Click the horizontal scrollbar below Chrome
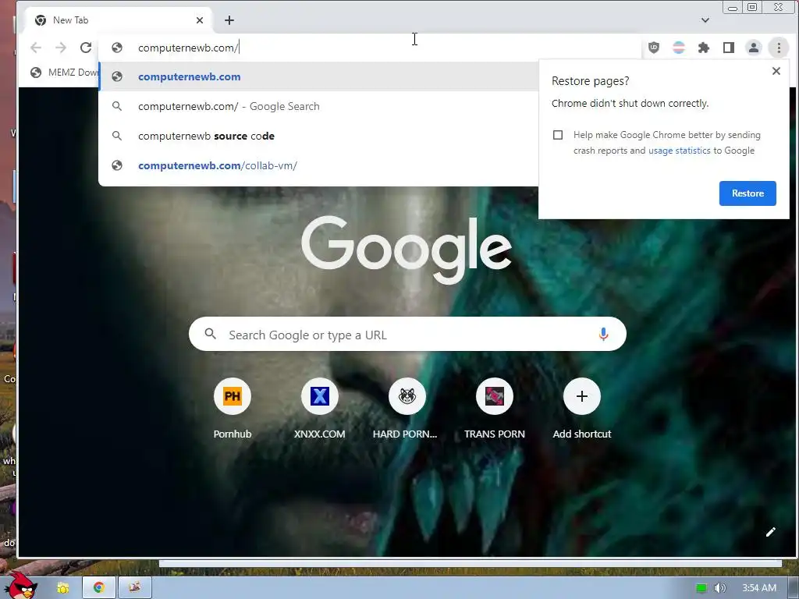799x599 pixels. pyautogui.click(x=470, y=563)
